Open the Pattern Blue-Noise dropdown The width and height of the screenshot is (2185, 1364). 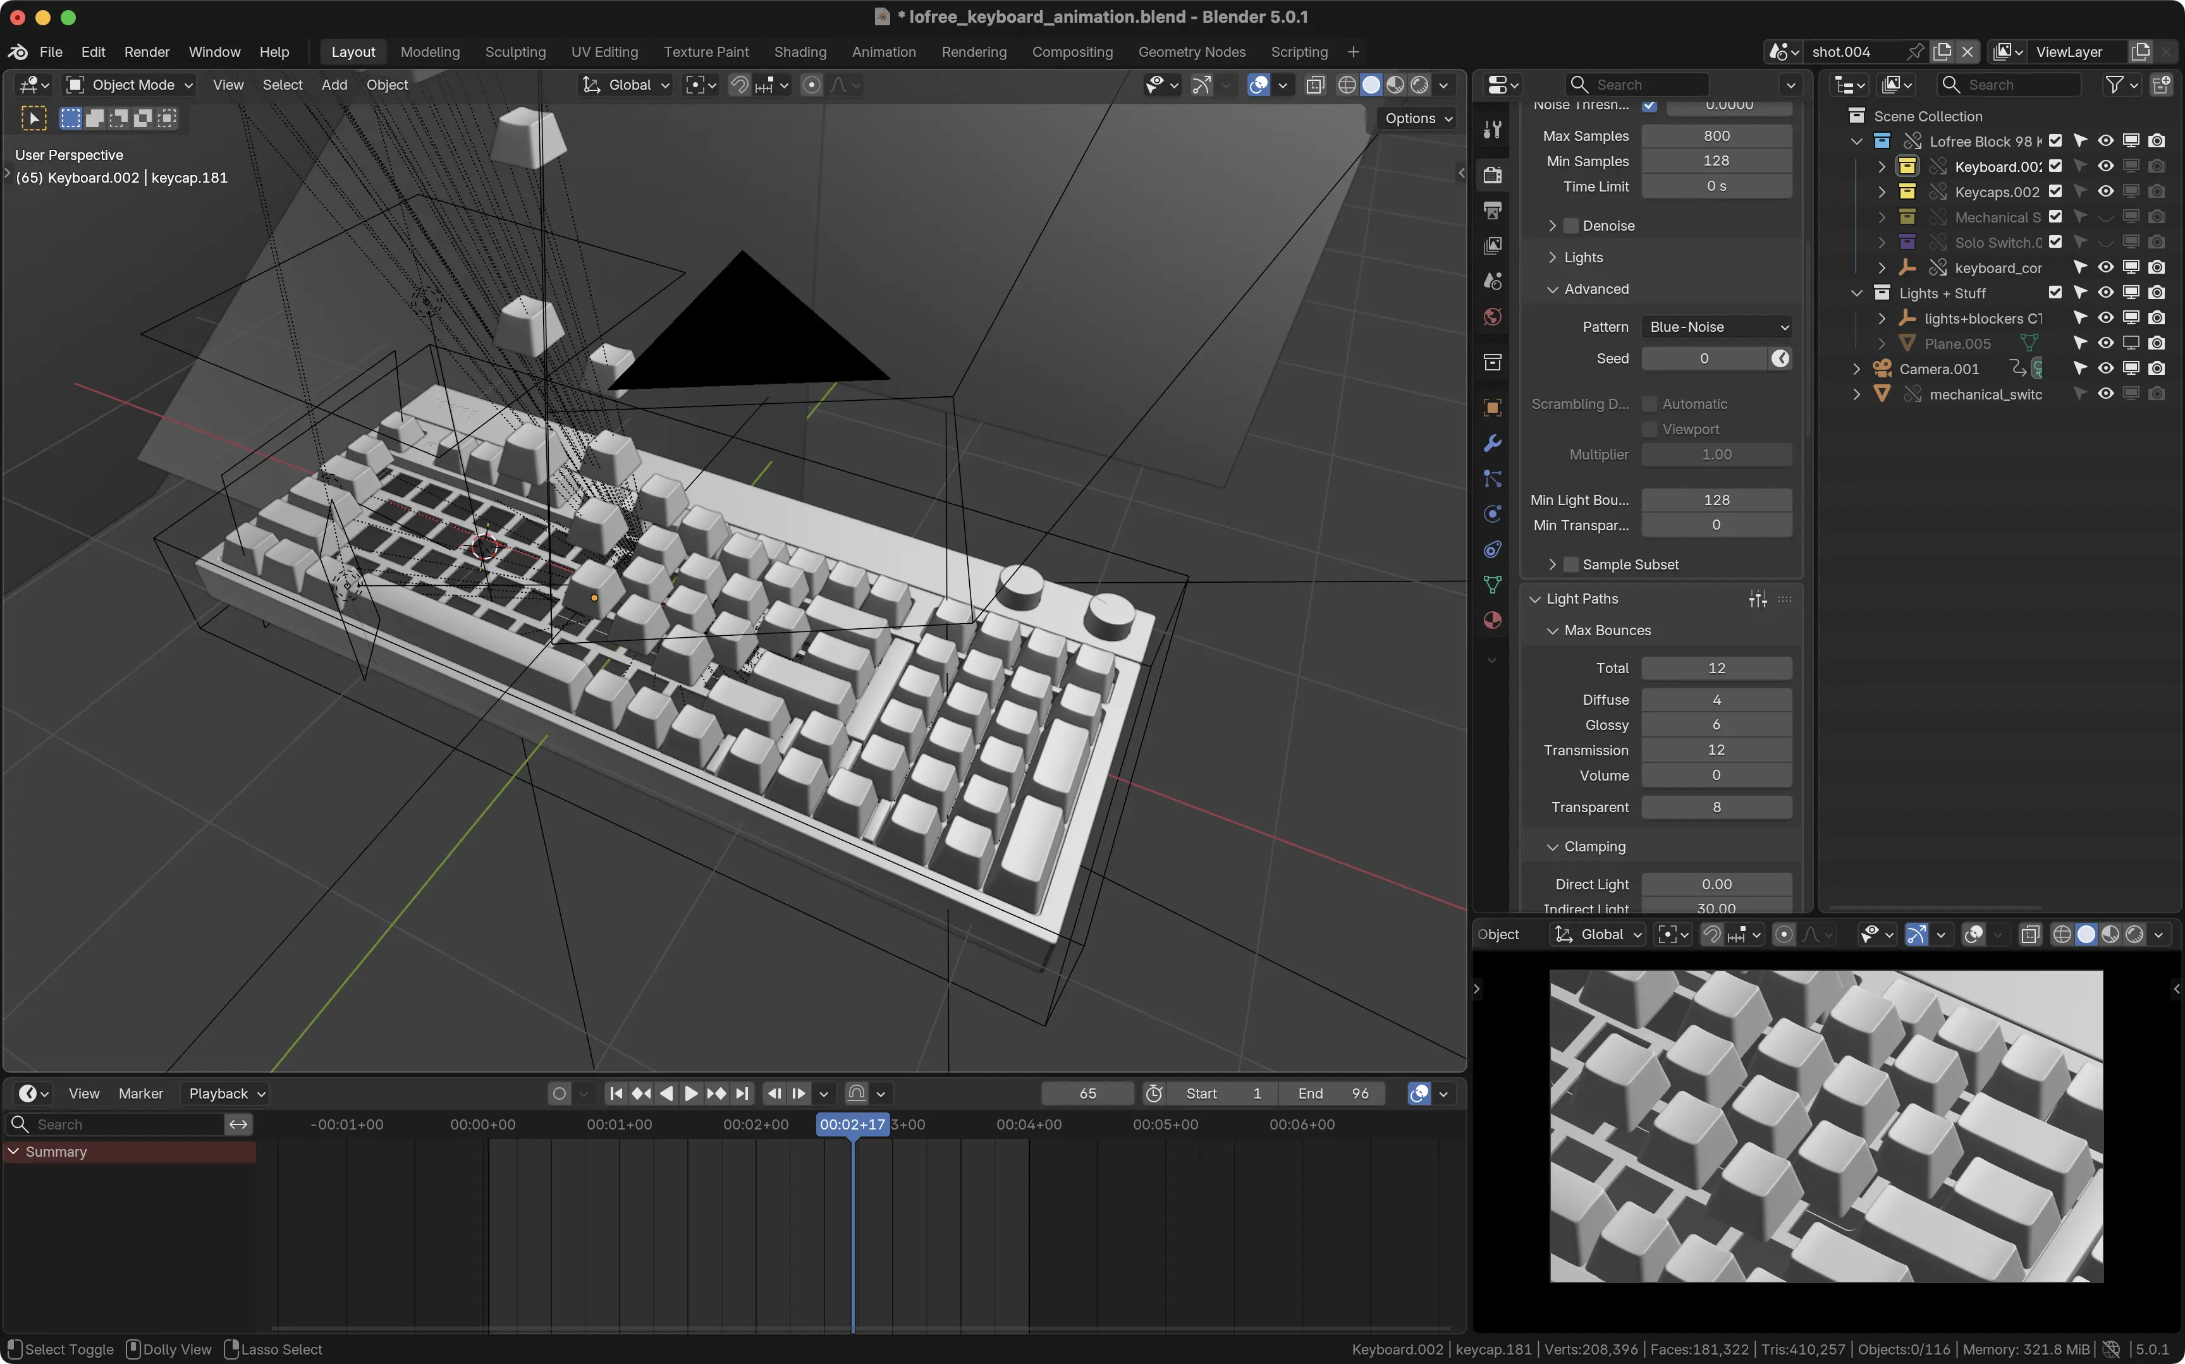(1716, 327)
